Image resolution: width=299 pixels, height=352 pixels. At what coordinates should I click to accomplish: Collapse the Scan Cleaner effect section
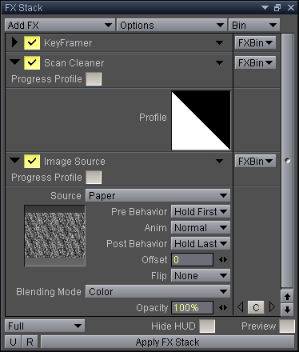14,62
